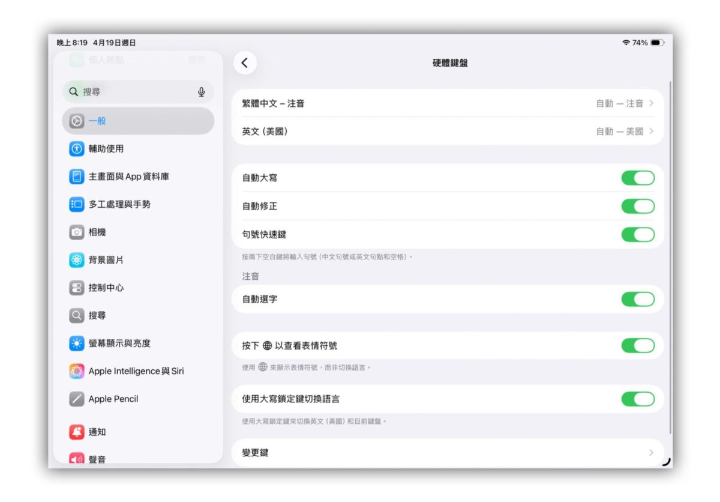Tap the 背景圖片 flower icon

[x=77, y=260]
